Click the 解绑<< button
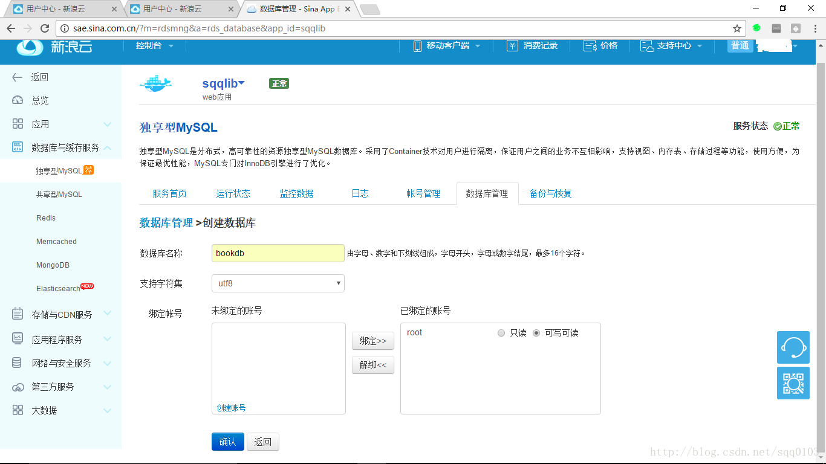The width and height of the screenshot is (826, 464). tap(373, 365)
